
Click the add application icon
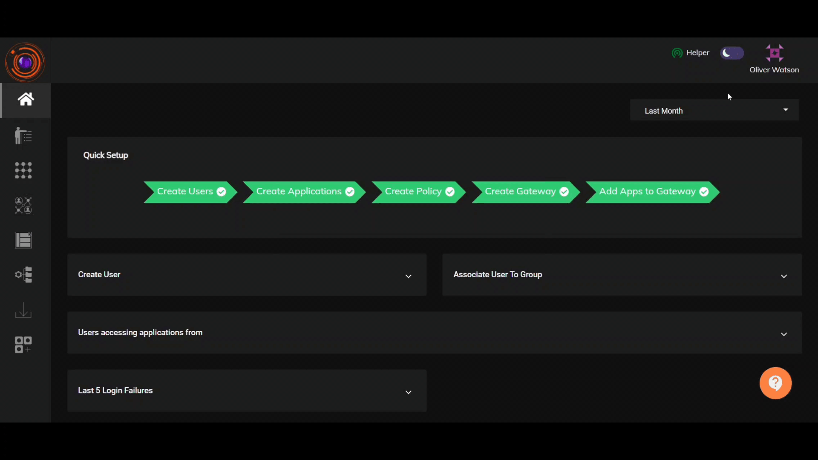click(23, 345)
